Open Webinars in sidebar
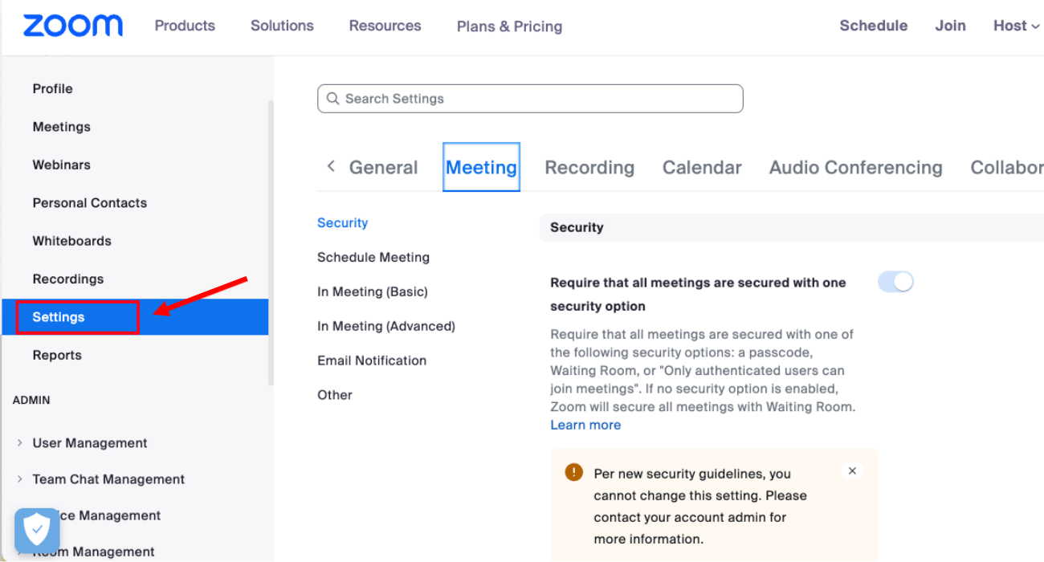 tap(61, 165)
